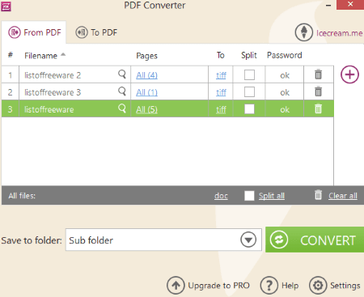The image size is (364, 297).
Task: Click the Split all link
Action: (x=272, y=196)
